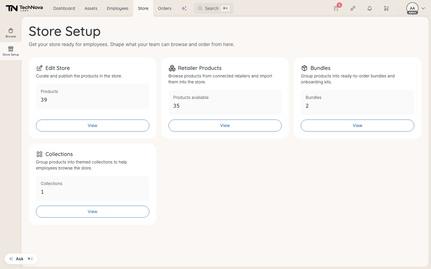The image size is (431, 269).
Task: Click the AA admin avatar
Action: click(412, 8)
